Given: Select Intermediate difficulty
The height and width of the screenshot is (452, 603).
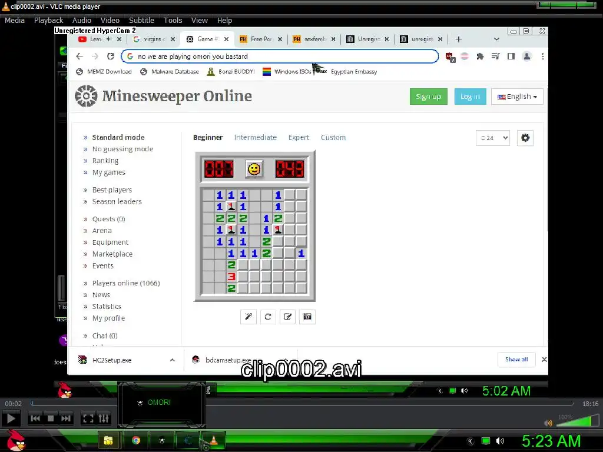Looking at the screenshot, I should pos(256,138).
